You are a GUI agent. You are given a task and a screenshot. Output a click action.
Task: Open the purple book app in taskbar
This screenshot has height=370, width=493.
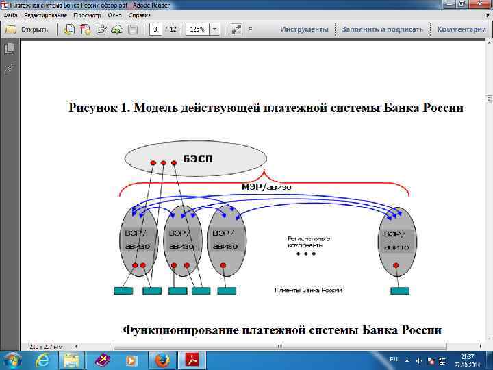pyautogui.click(x=103, y=360)
